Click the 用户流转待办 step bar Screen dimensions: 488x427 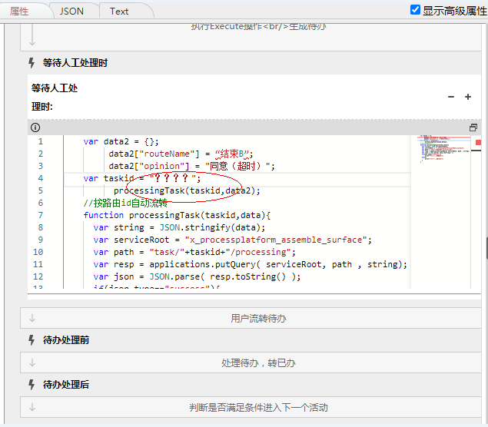(258, 318)
